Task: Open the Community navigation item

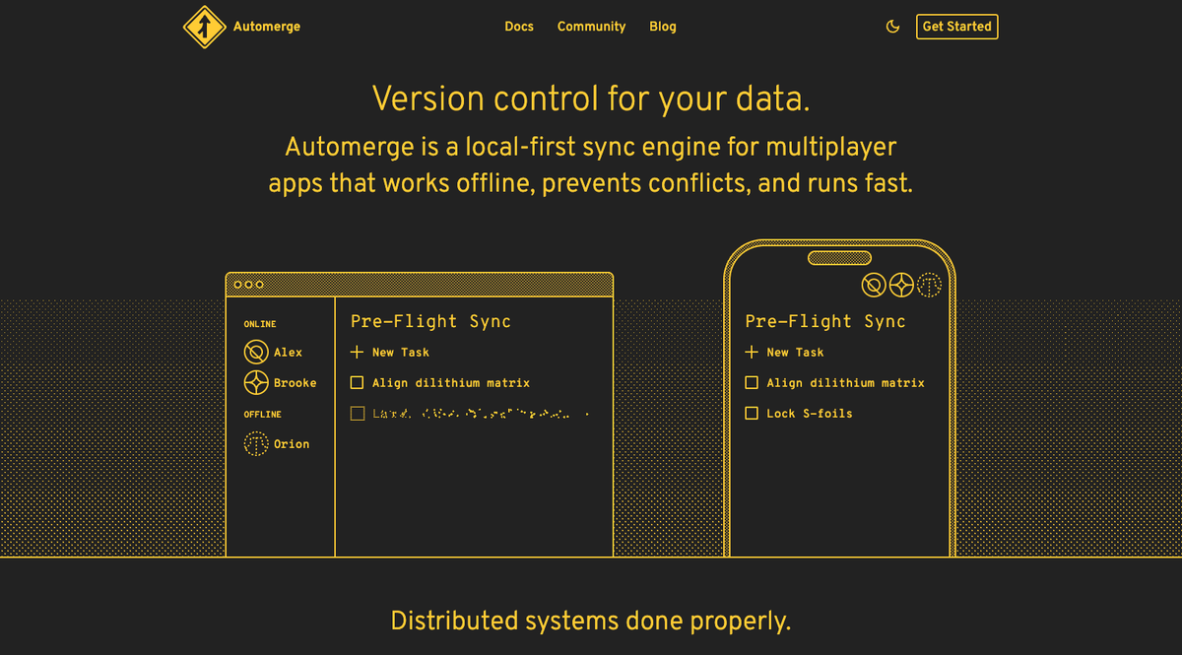Action: (x=591, y=27)
